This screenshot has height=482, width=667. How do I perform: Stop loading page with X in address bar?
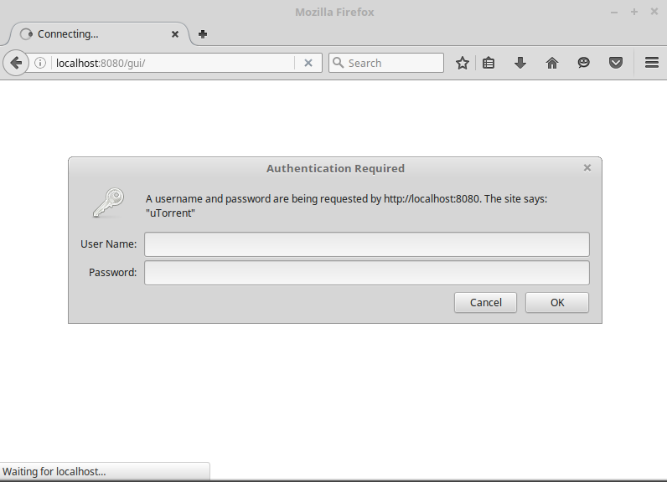pos(308,64)
